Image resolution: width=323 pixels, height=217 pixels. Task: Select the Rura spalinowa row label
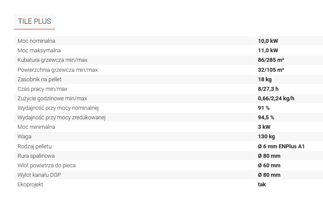tap(36, 156)
